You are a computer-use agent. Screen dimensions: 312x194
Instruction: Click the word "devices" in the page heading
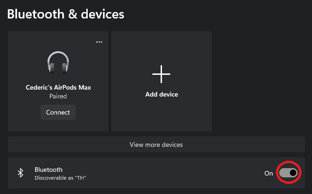coord(102,14)
